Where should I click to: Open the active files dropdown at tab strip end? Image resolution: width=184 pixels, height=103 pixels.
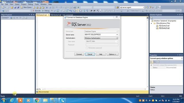point(147,15)
